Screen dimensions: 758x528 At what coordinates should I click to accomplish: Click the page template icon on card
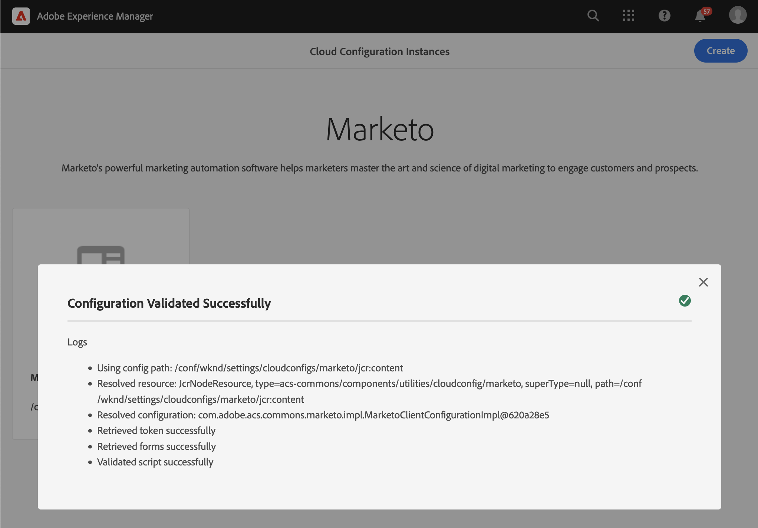pyautogui.click(x=100, y=255)
